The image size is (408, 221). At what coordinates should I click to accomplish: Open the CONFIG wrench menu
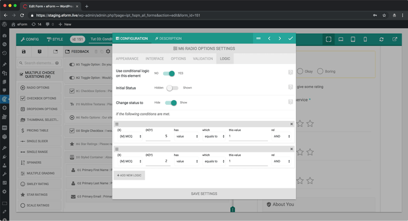[x=30, y=39]
